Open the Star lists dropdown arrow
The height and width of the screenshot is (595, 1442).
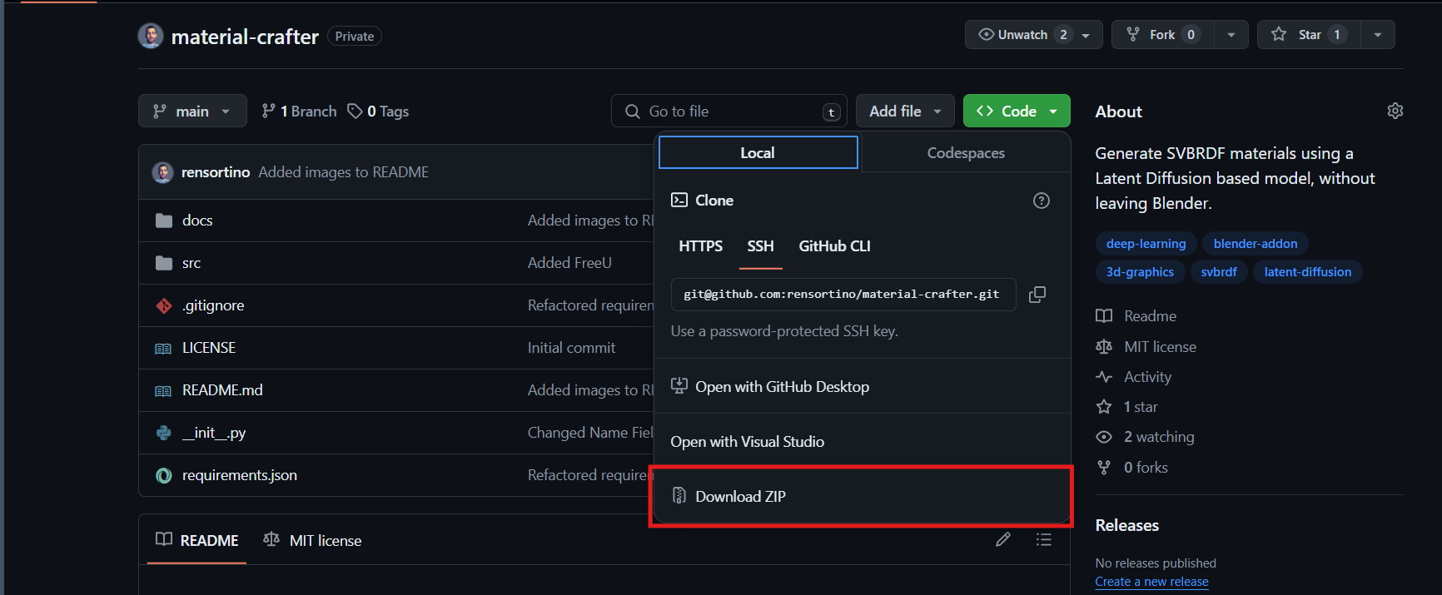coord(1378,34)
